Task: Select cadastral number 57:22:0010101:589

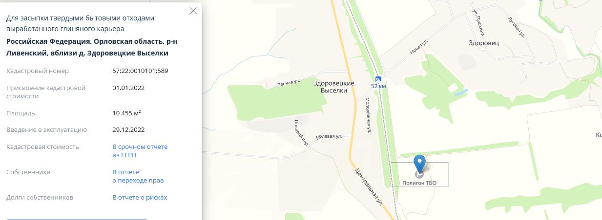Action: pos(140,71)
